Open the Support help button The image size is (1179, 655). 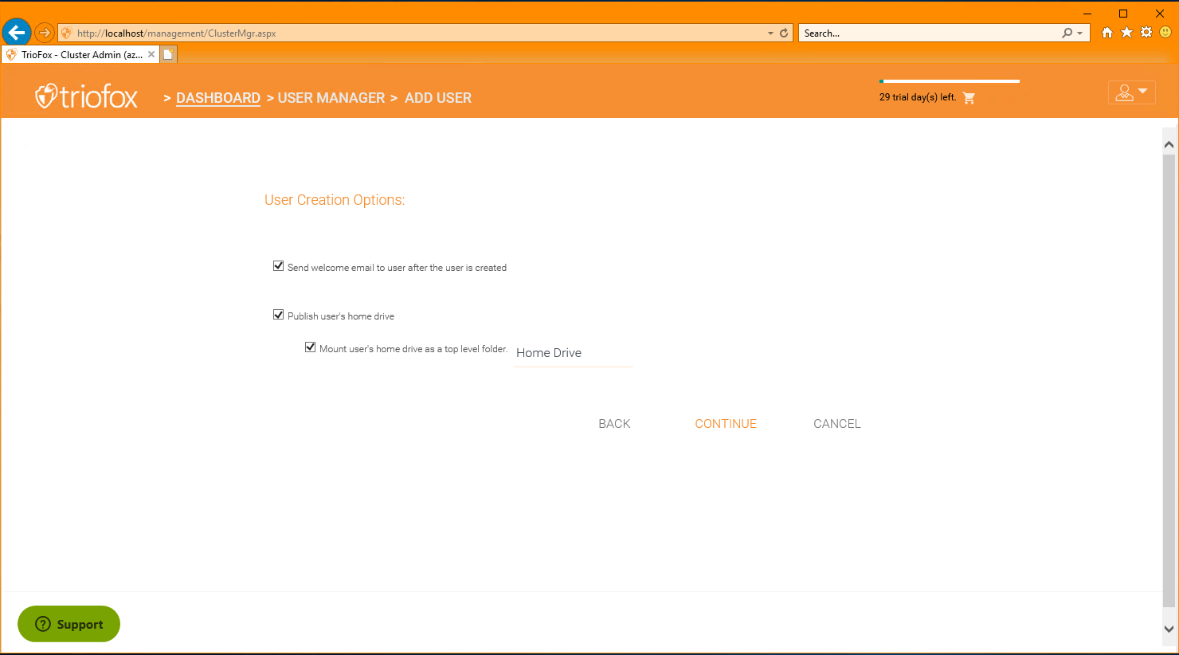(x=69, y=624)
